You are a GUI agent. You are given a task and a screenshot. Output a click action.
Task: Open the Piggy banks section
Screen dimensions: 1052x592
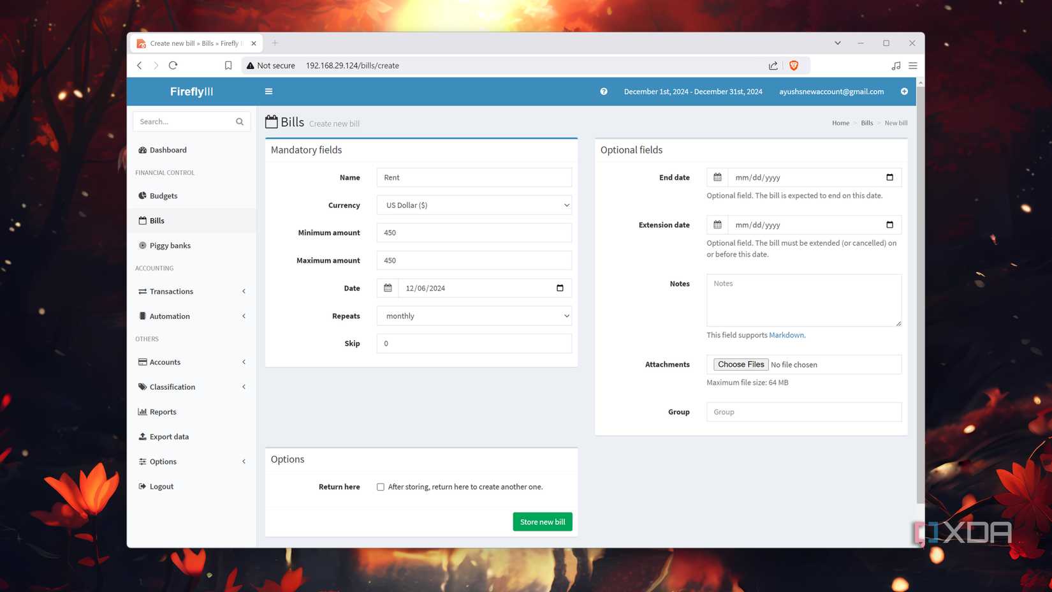click(170, 245)
